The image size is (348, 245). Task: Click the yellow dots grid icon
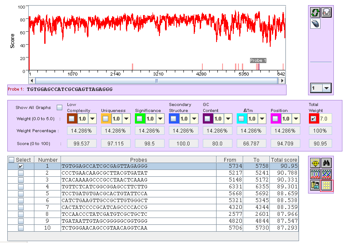click(x=326, y=185)
